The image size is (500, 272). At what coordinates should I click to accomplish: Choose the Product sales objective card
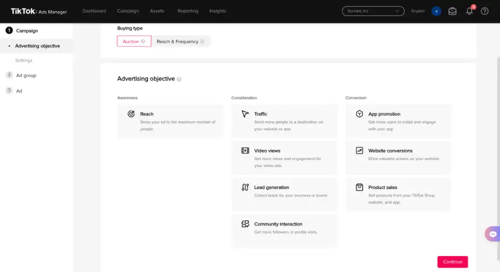pyautogui.click(x=399, y=194)
